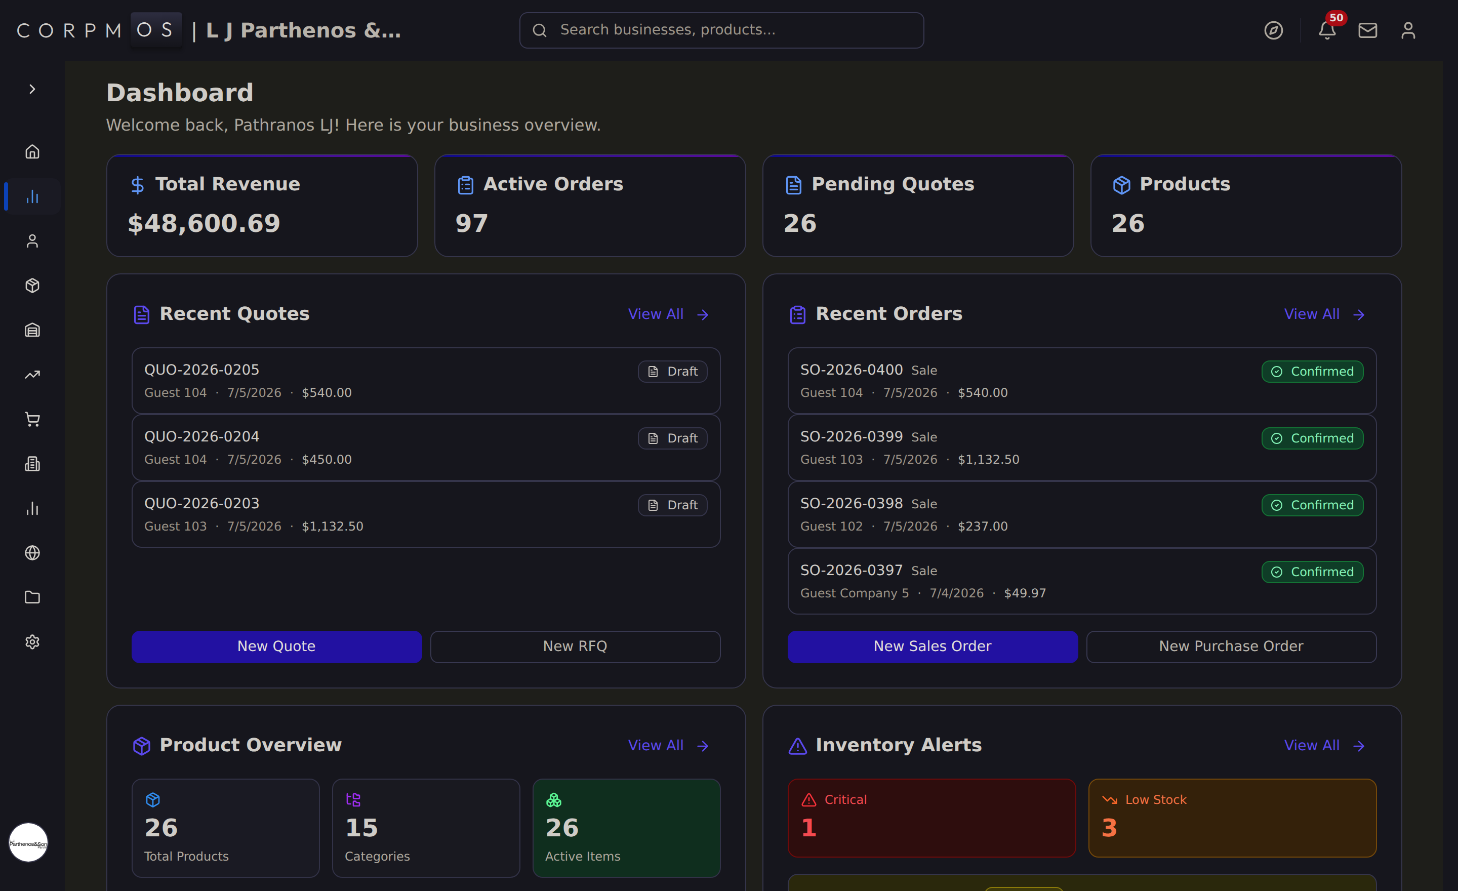
Task: View All in Product Overview
Action: 668,746
